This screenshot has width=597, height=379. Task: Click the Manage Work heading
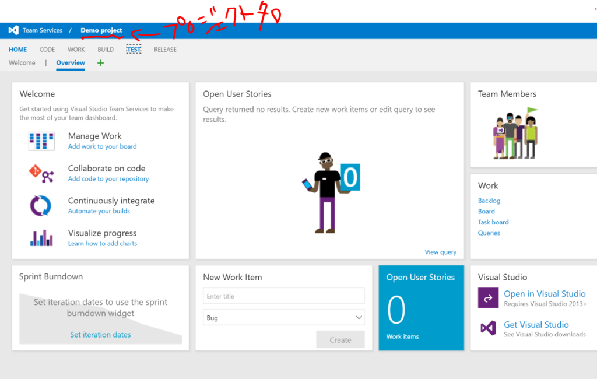(x=95, y=136)
